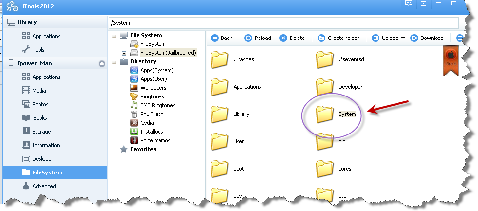The width and height of the screenshot is (478, 211).
Task: Collapse the File System tree node
Action: [114, 35]
